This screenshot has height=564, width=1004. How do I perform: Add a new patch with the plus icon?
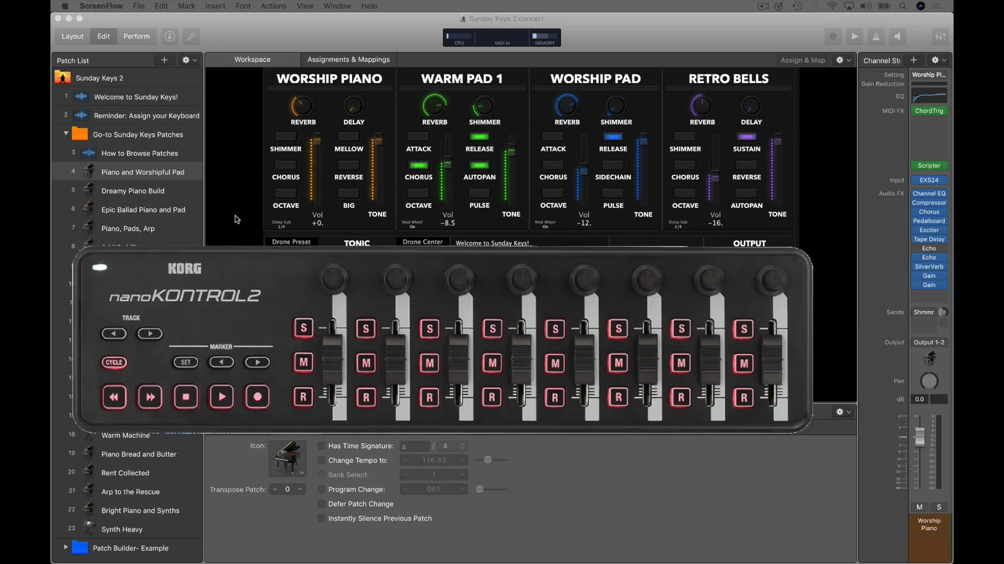pyautogui.click(x=164, y=60)
